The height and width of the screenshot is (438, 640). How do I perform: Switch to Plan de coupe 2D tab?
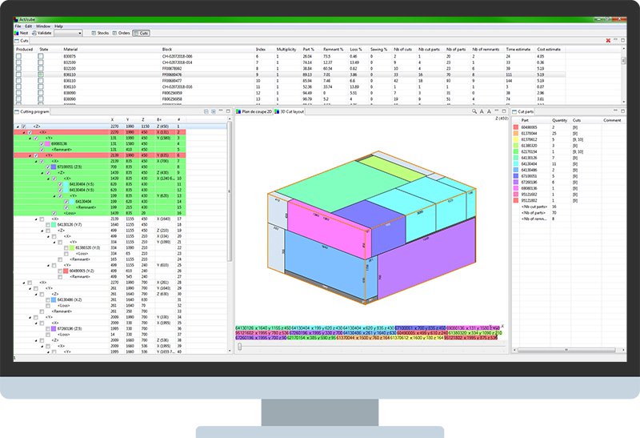click(254, 111)
